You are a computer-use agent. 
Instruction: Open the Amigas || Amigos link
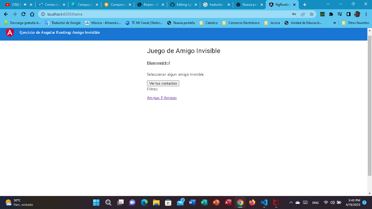(x=162, y=97)
